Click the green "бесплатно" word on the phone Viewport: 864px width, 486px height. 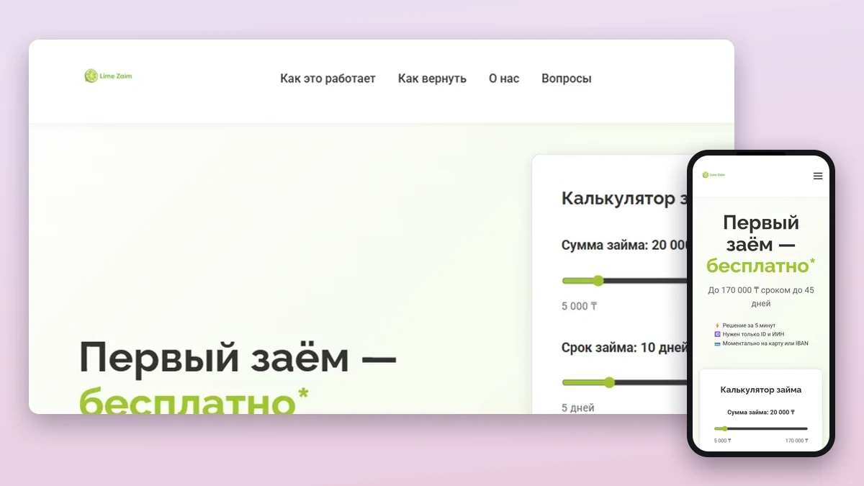pyautogui.click(x=761, y=265)
